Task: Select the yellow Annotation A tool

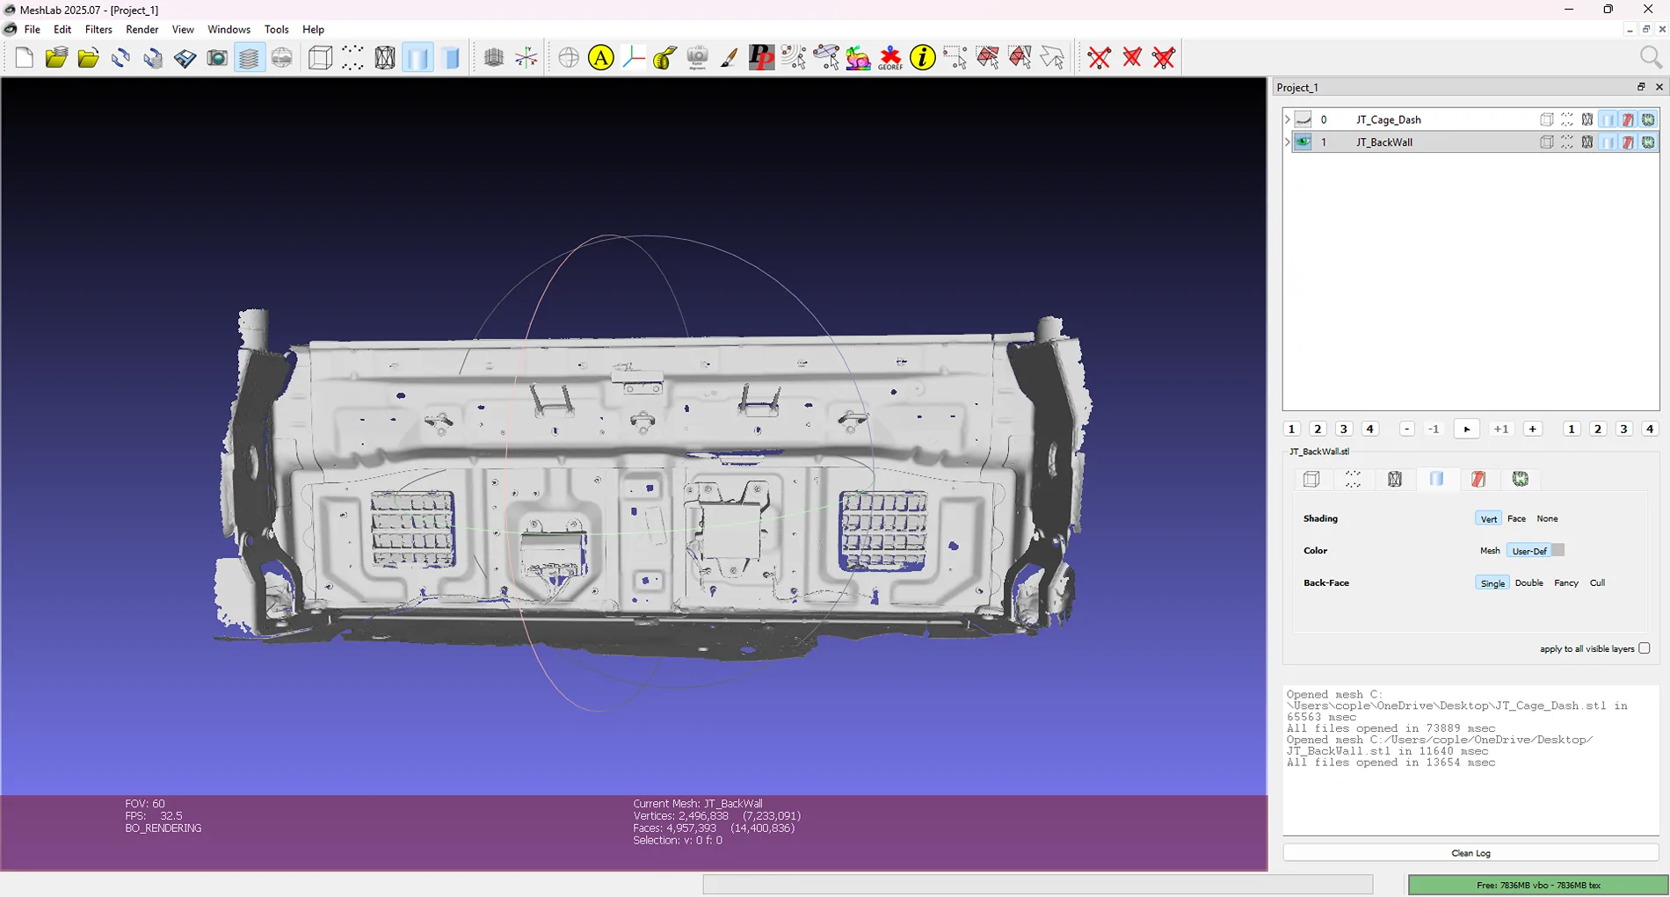Action: tap(601, 59)
